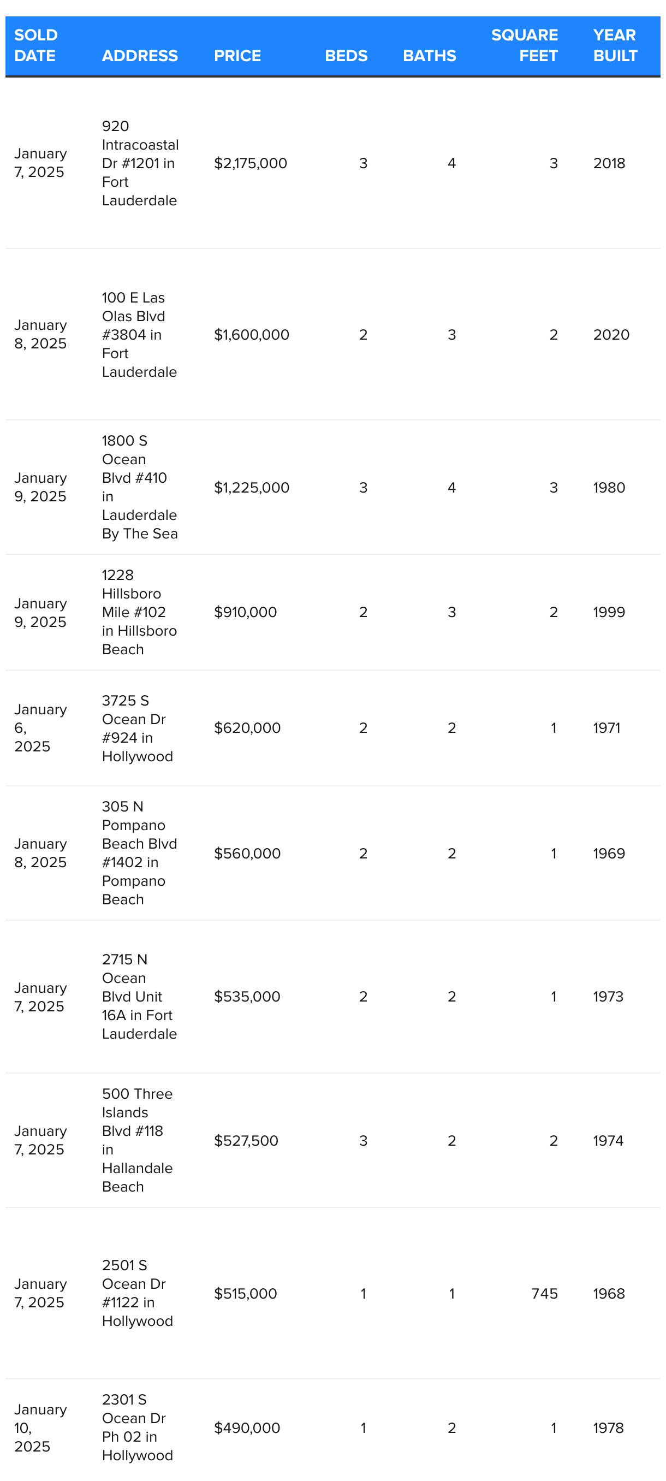
Task: Select the 2715 N Ocean Blvd address
Action: coord(139,996)
